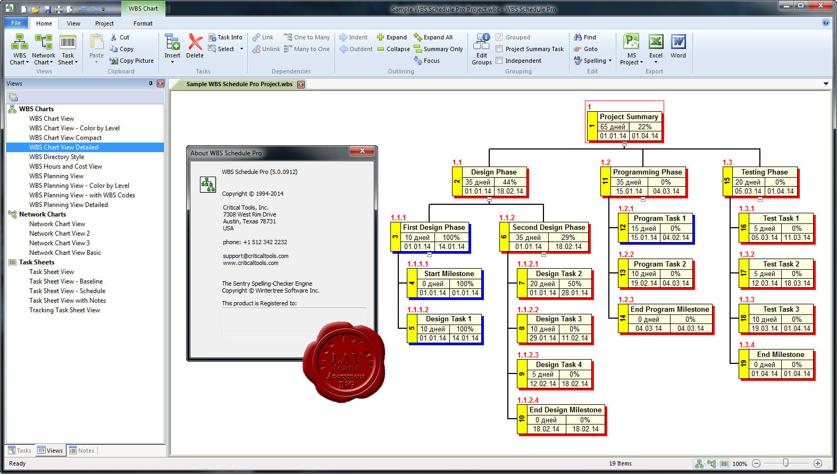Focus on the selected task
This screenshot has width=837, height=474.
coord(427,61)
